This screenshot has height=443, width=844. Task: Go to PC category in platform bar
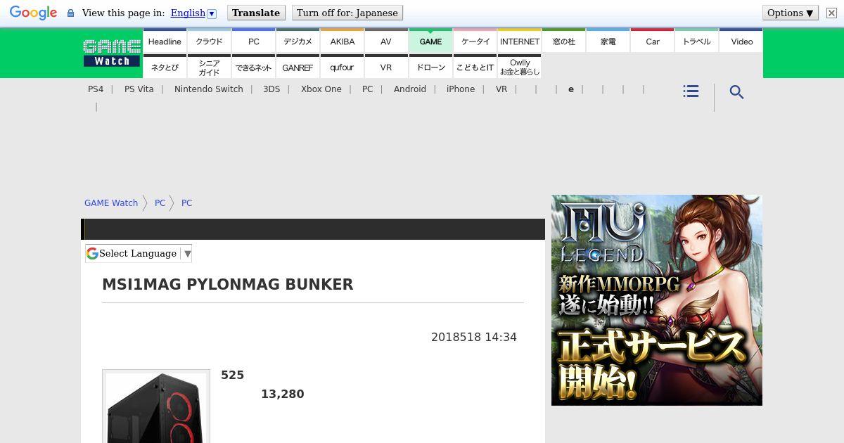pyautogui.click(x=368, y=89)
